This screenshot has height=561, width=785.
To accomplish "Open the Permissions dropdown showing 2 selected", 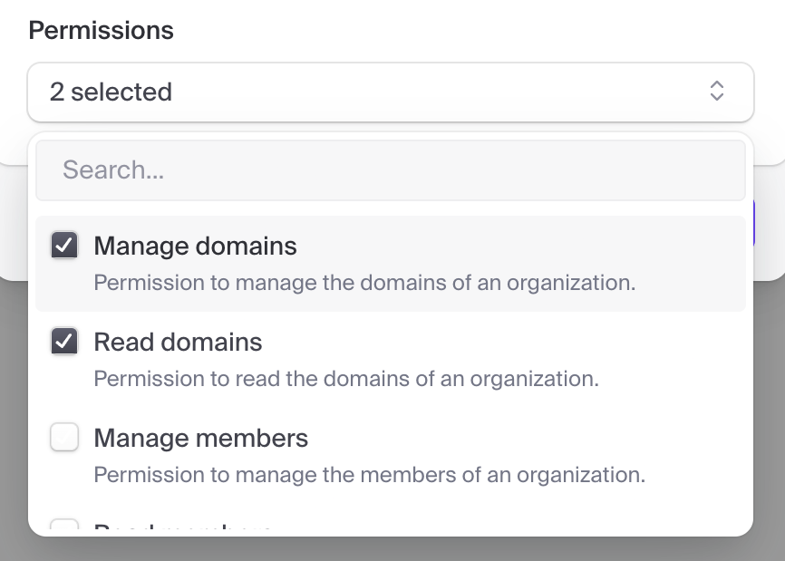I will (x=390, y=92).
